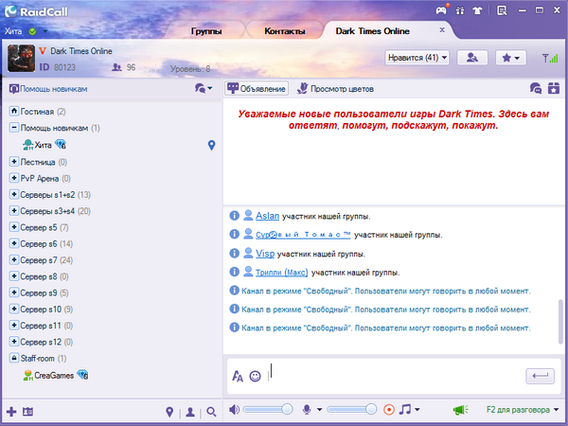Click the members icon in group header
Screen dimensions: 568x426
click(472, 58)
